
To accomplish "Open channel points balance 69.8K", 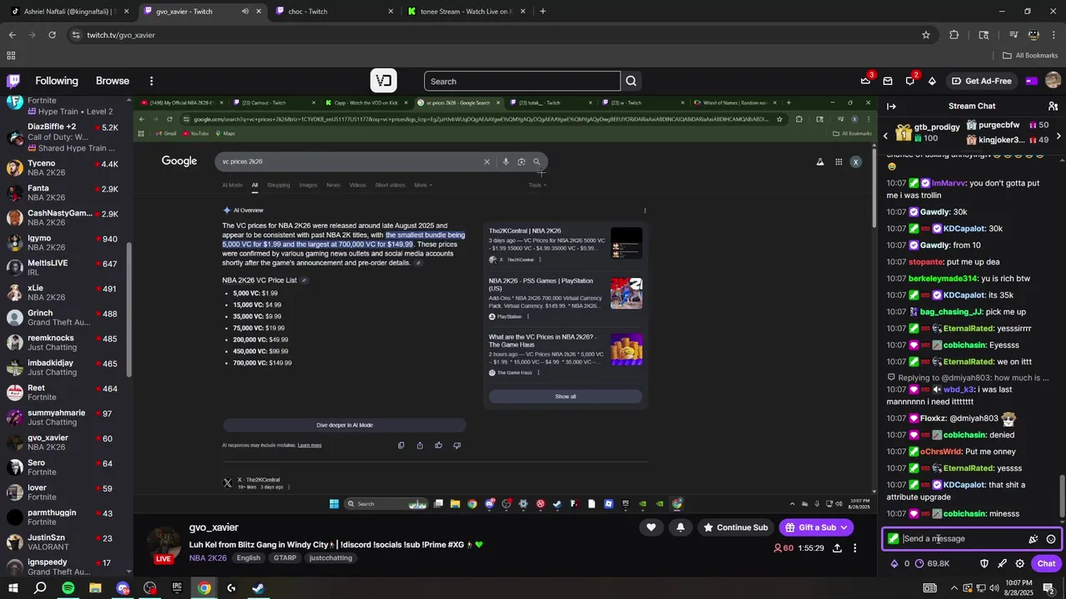I will point(932,563).
